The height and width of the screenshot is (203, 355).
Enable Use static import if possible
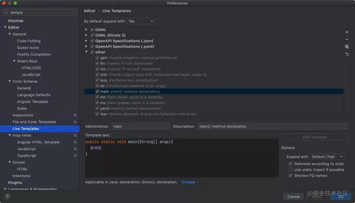291,170
